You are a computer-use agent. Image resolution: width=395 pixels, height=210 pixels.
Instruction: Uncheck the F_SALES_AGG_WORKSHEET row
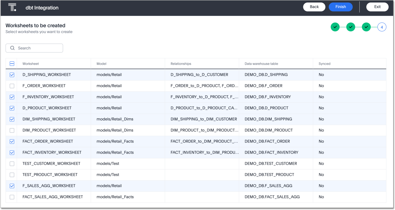(11, 186)
